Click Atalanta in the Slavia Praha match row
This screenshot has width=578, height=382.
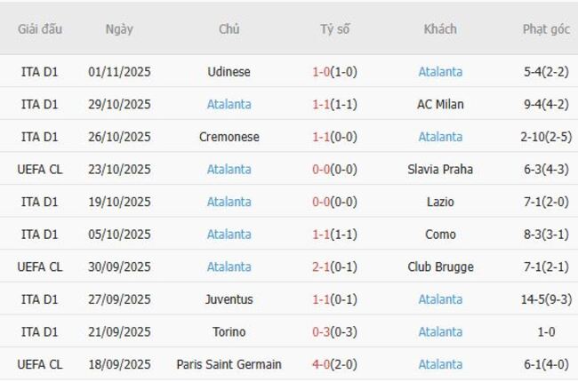point(229,169)
